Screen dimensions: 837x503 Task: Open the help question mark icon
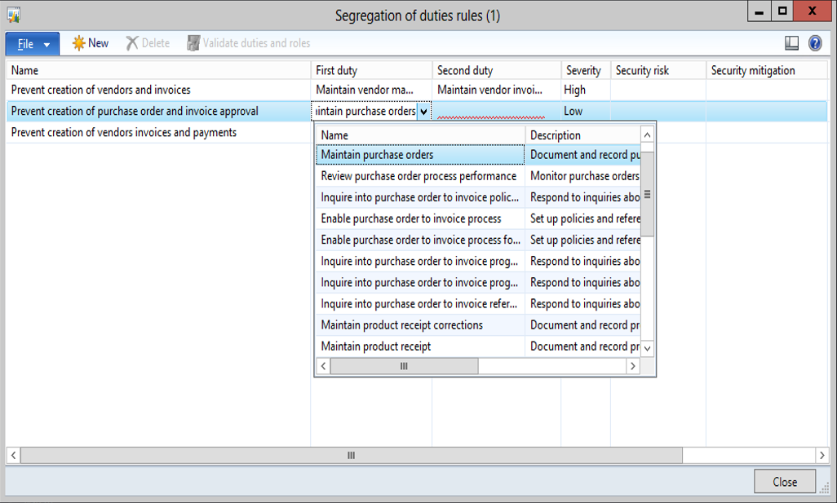(814, 43)
